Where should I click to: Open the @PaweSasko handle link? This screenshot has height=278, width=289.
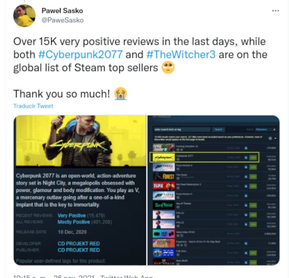pyautogui.click(x=62, y=20)
